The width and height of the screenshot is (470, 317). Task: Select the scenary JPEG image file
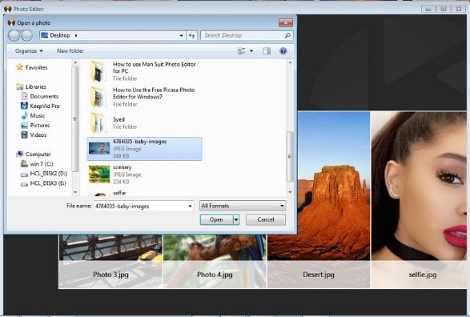(144, 175)
